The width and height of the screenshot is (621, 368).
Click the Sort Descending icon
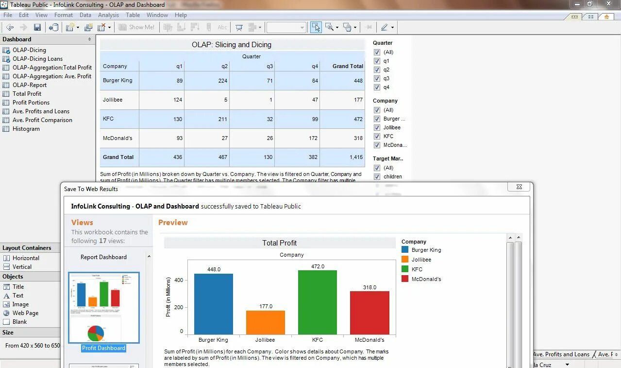pos(195,27)
